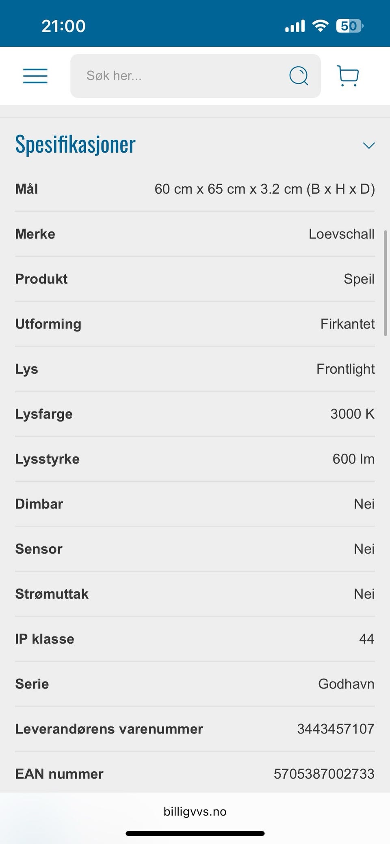390x844 pixels.
Task: Open the shopping cart
Action: pyautogui.click(x=348, y=76)
